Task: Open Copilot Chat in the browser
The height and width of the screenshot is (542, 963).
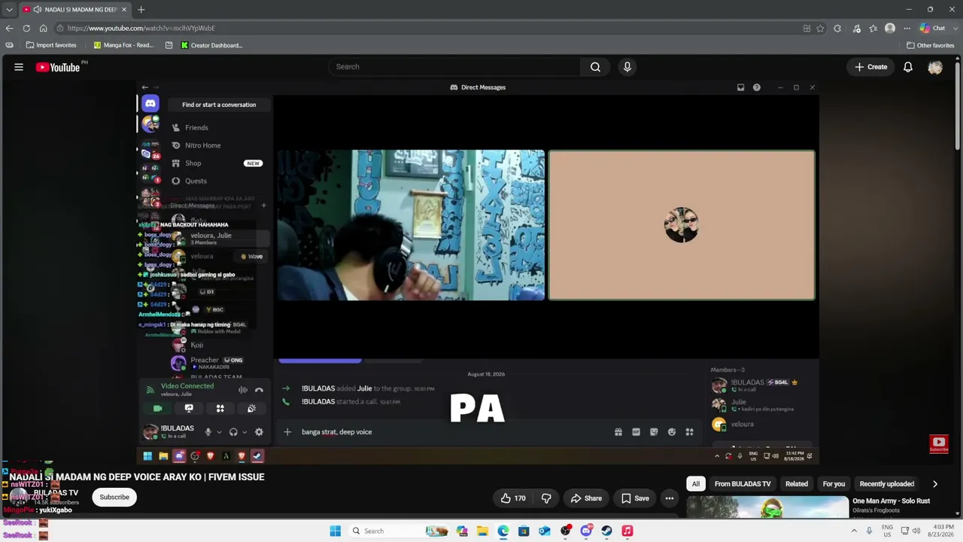Action: (x=932, y=29)
